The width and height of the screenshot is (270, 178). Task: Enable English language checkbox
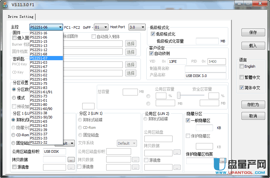click(242, 66)
